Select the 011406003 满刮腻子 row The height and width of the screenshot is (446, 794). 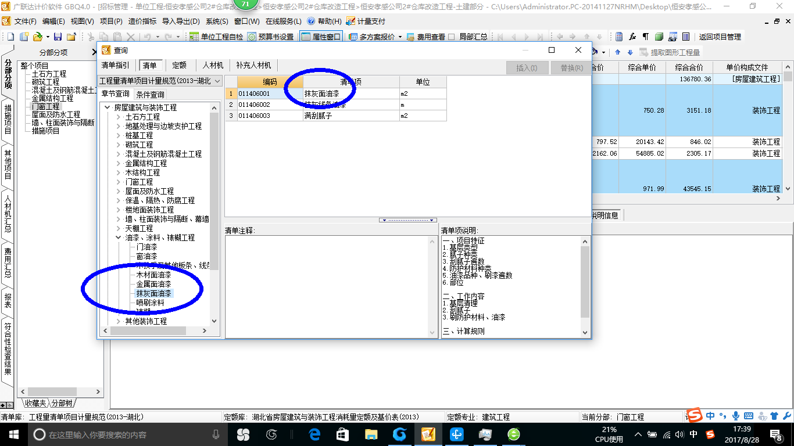(336, 116)
